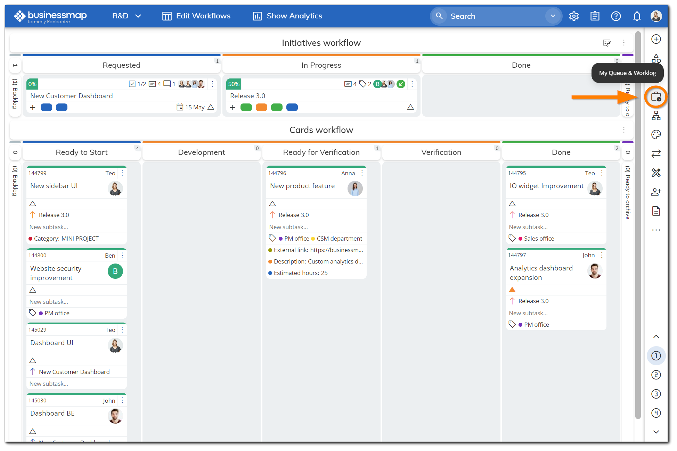This screenshot has height=451, width=677.
Task: Click the clipboard icon in the top bar
Action: (595, 16)
